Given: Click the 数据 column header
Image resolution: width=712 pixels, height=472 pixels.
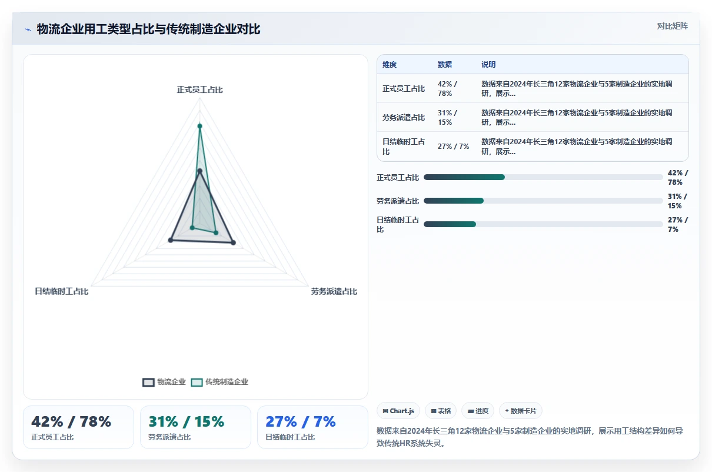Looking at the screenshot, I should [x=445, y=65].
